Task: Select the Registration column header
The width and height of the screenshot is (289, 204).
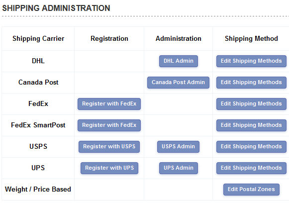Action: point(109,38)
